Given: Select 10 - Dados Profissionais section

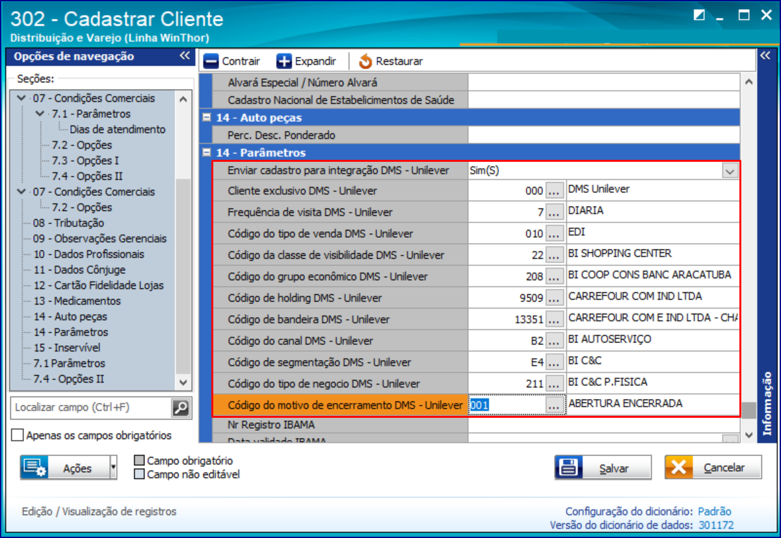Looking at the screenshot, I should 88,254.
